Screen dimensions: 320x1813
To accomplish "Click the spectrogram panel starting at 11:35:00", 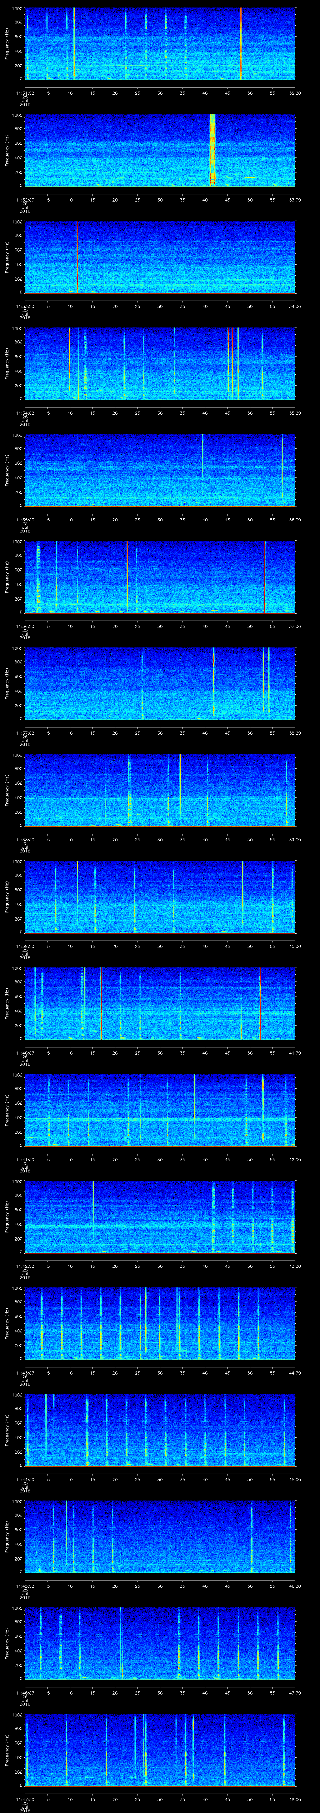I will tap(160, 471).
